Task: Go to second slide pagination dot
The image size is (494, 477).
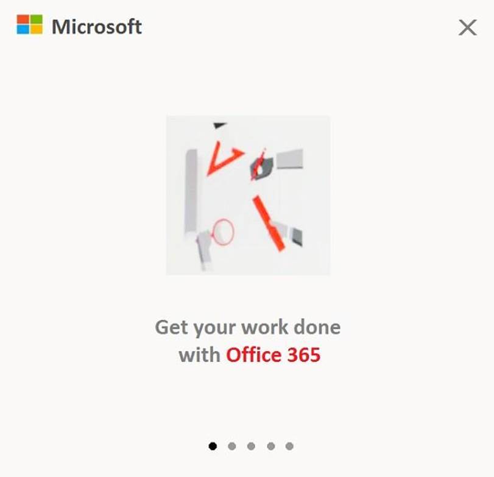Action: point(232,446)
